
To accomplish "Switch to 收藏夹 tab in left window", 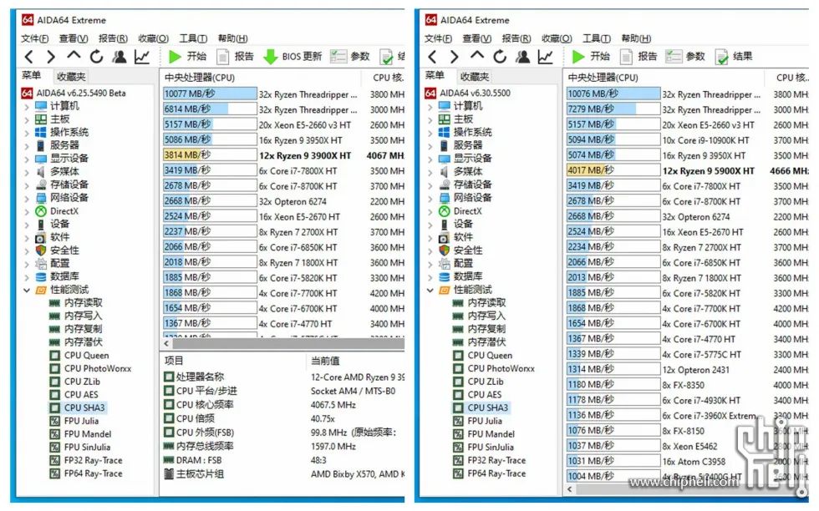I will coord(71,77).
